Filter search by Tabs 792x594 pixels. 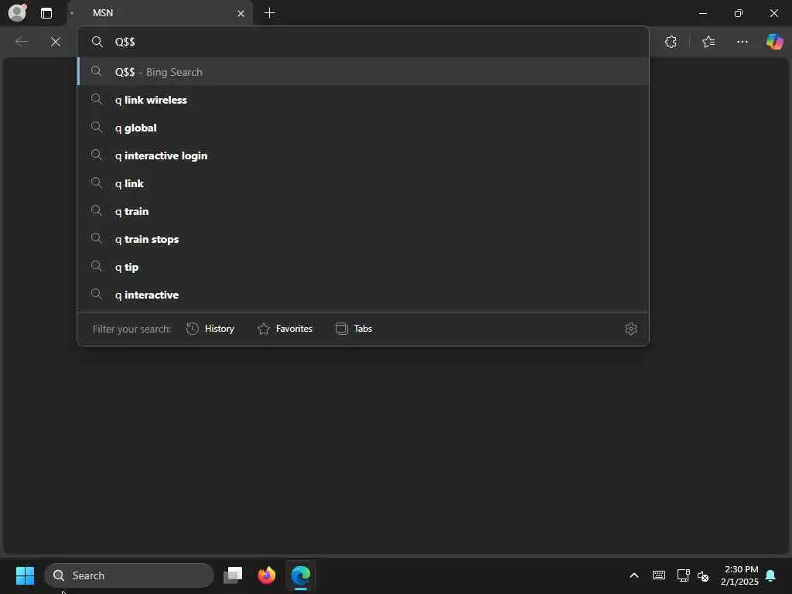354,329
